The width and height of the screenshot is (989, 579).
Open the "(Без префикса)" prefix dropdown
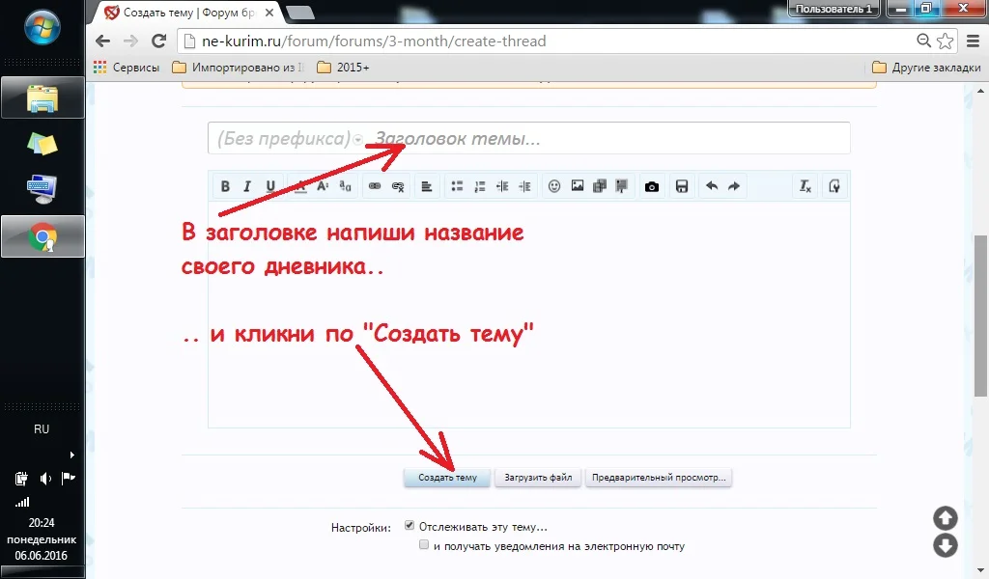[x=290, y=139]
